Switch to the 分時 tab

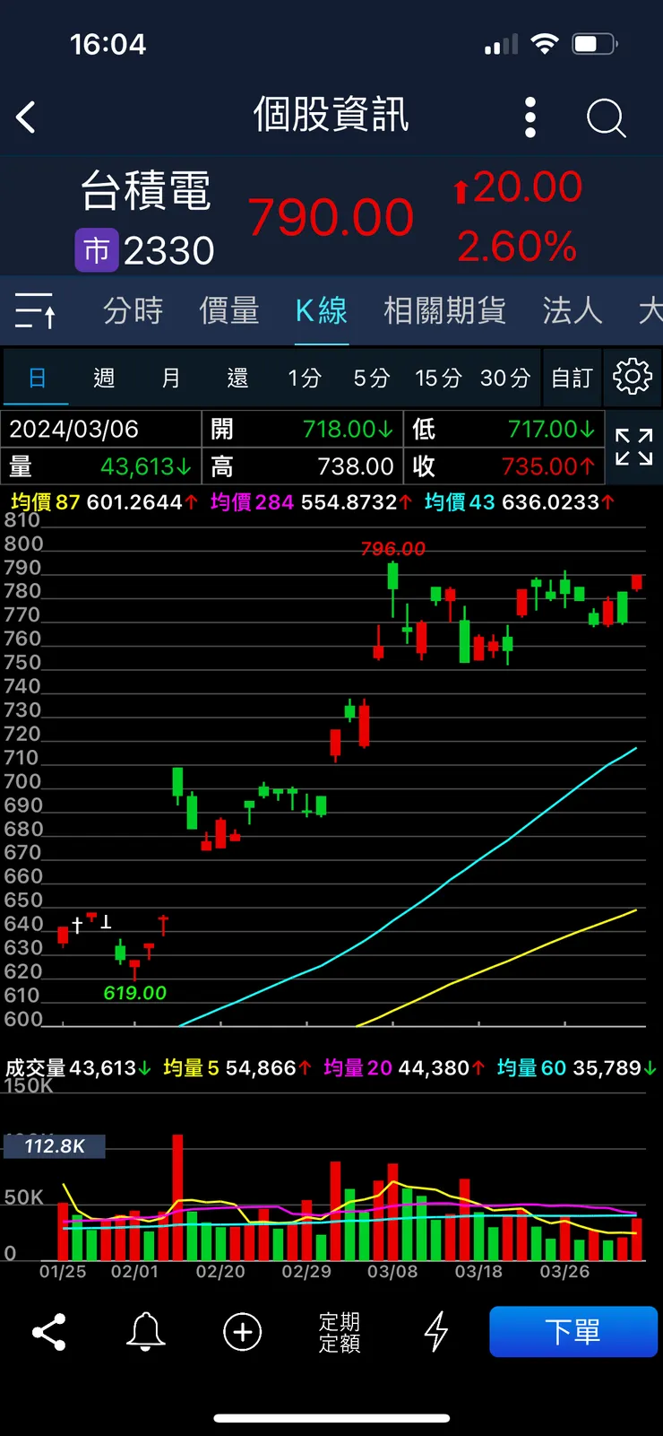point(133,310)
